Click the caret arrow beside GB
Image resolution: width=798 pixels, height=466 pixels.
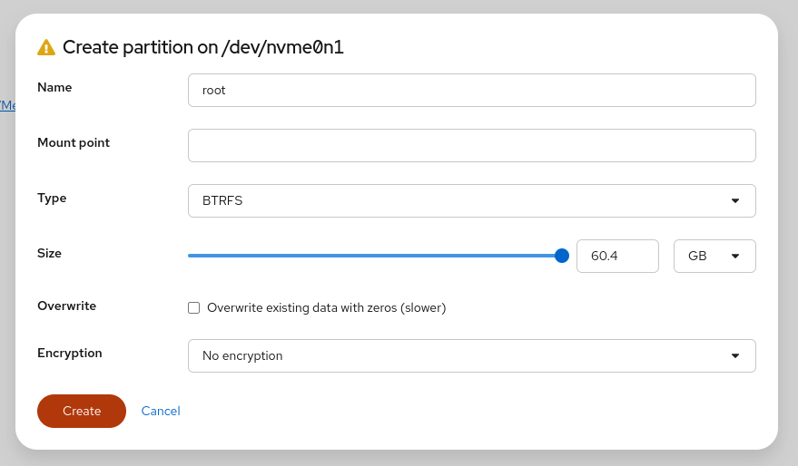pos(734,257)
